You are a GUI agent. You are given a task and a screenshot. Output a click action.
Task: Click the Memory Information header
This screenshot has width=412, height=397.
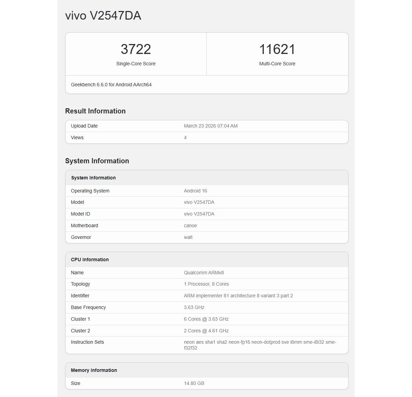(x=94, y=370)
